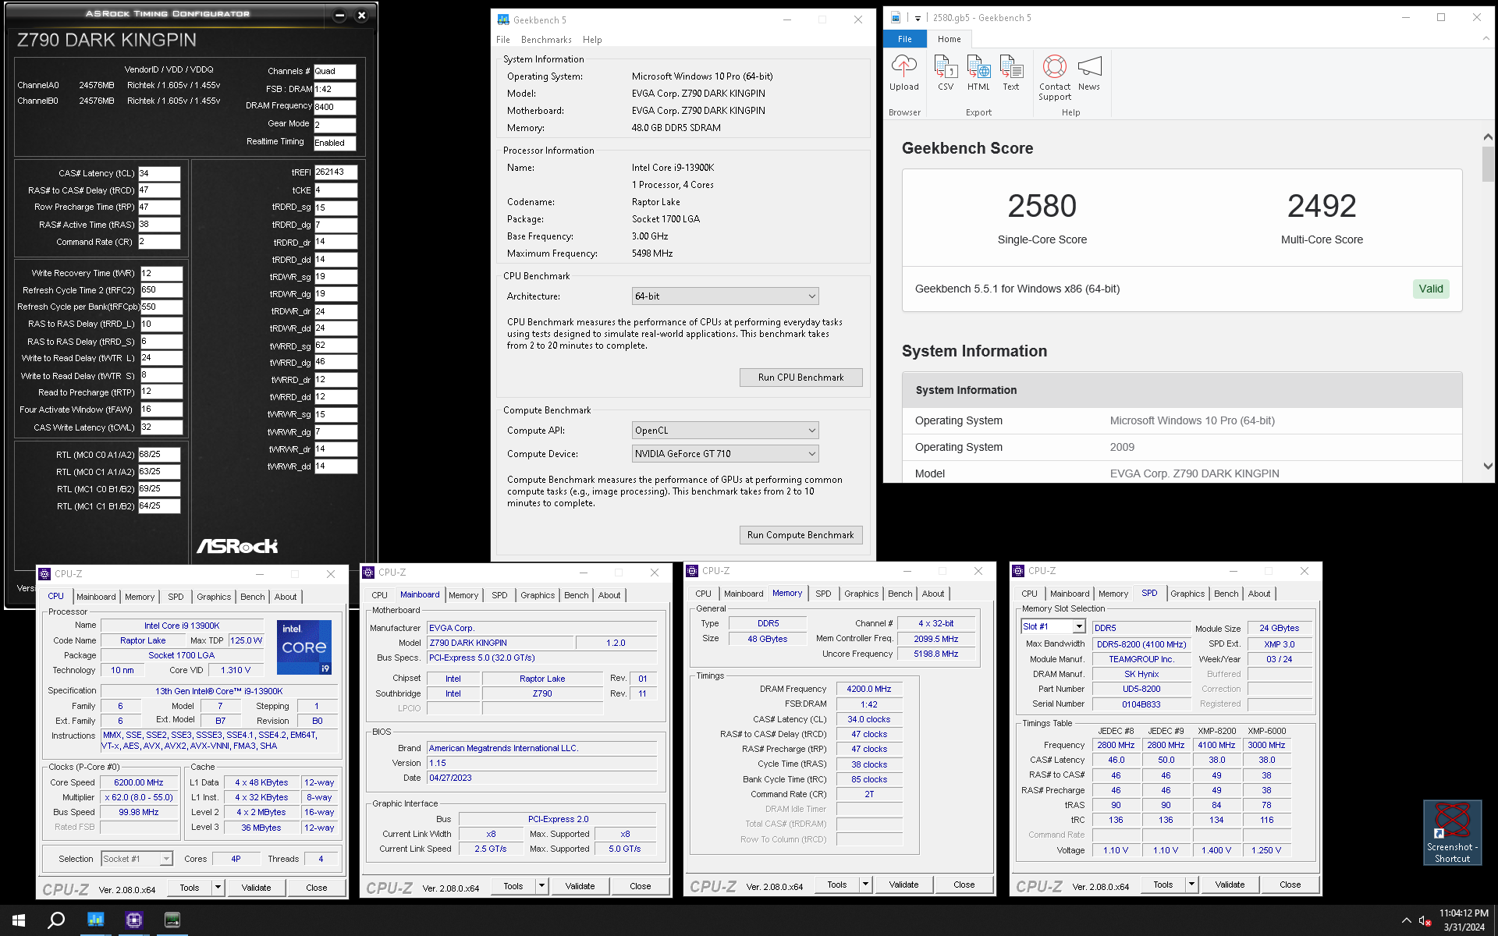Click the system clock showing 11:04:12 PM

pyautogui.click(x=1464, y=913)
